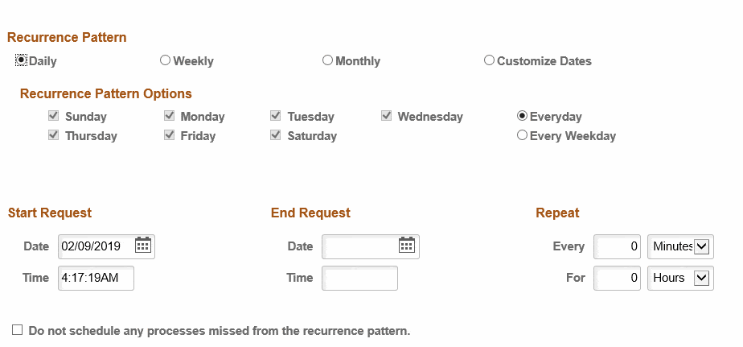Viewport: 743px width, 347px height.
Task: Open the End Request date calendar picker
Action: coord(407,246)
